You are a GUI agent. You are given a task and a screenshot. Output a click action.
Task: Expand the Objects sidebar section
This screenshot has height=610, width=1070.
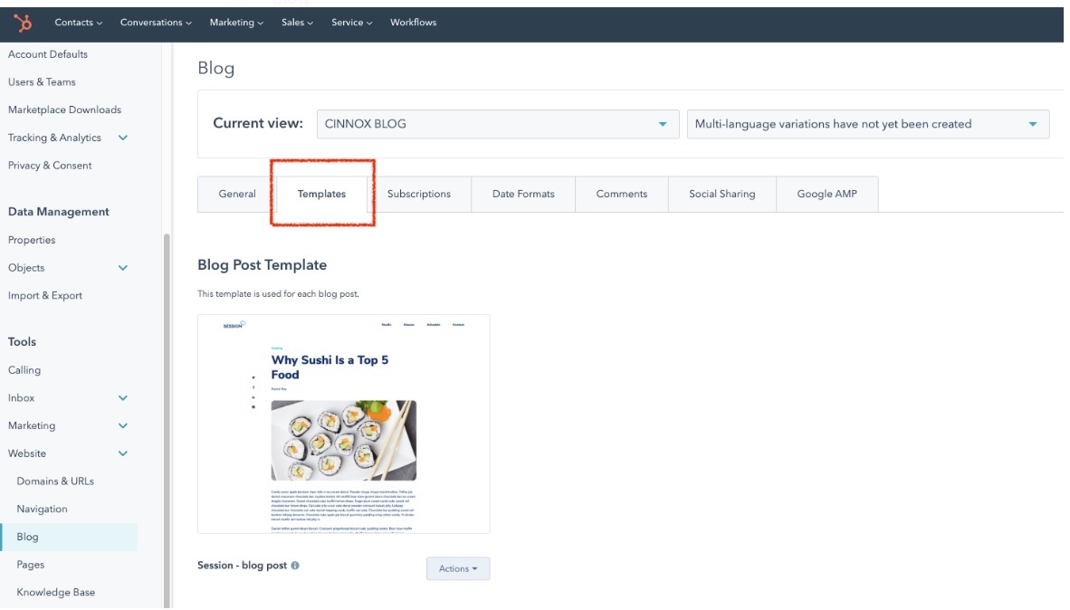[x=123, y=268]
